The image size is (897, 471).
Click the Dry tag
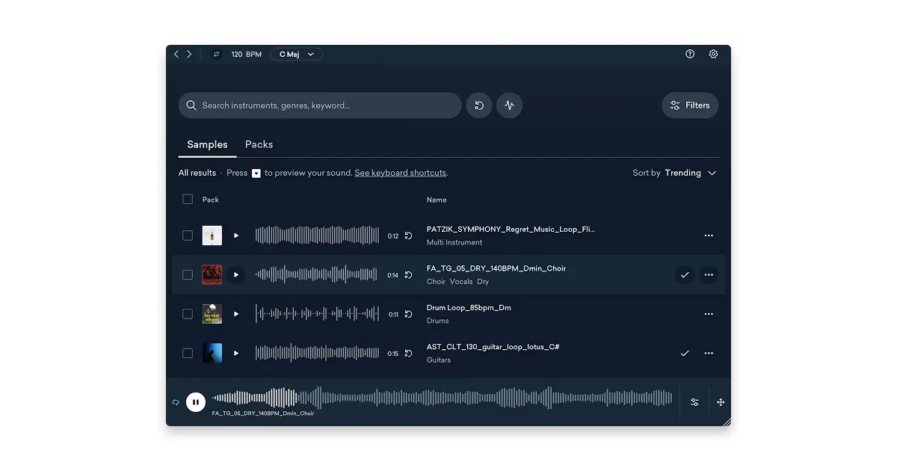(x=483, y=282)
